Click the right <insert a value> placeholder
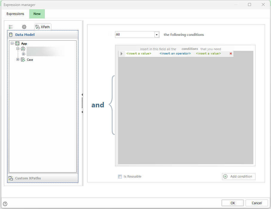This screenshot has height=209, width=271. (209, 54)
